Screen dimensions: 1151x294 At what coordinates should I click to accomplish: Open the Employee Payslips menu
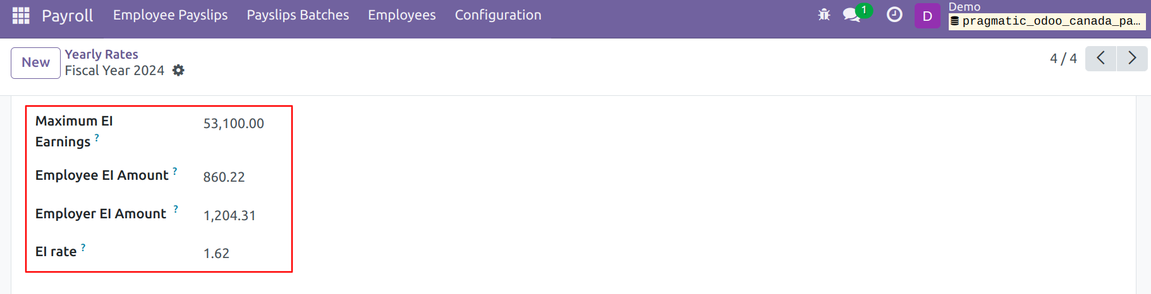coord(171,15)
